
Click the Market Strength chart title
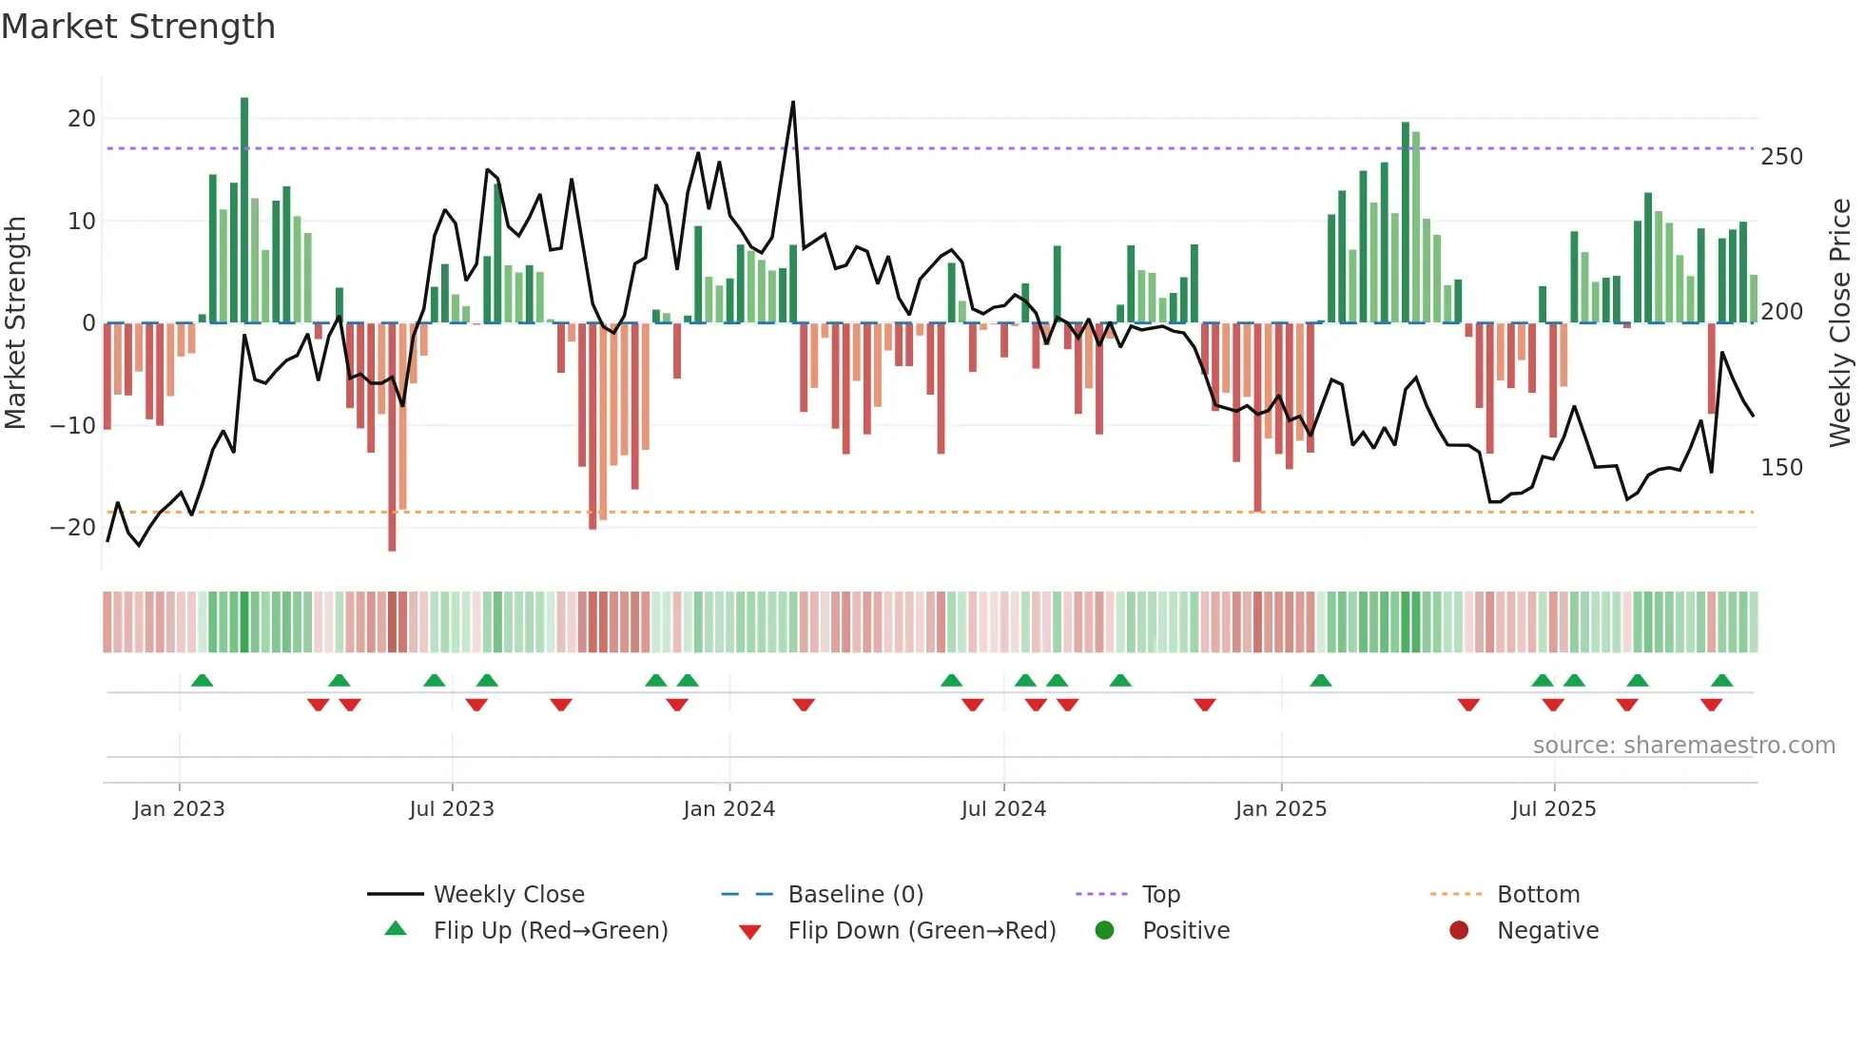(x=138, y=27)
